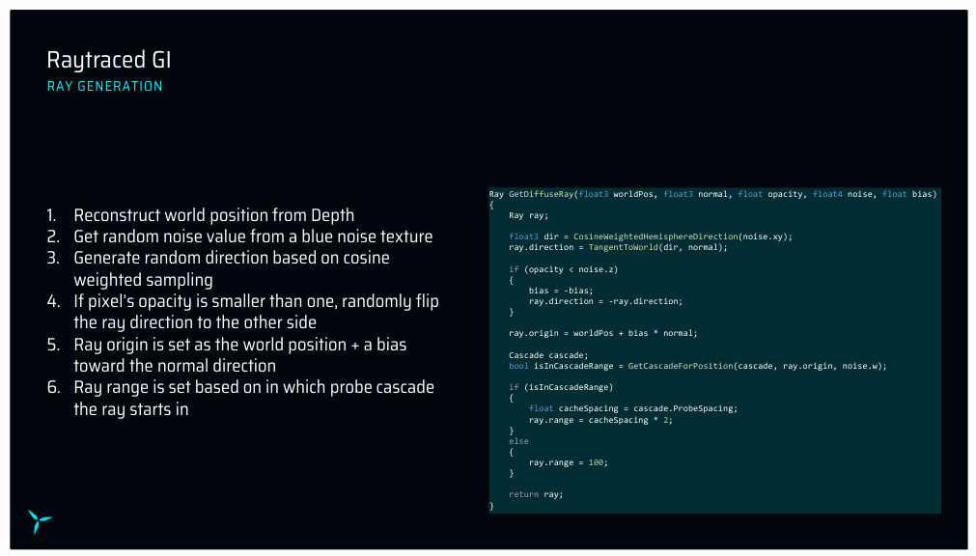Viewport: 976px width, 556px height.
Task: Click the "if (isInCascadeRange)" line
Action: 561,387
